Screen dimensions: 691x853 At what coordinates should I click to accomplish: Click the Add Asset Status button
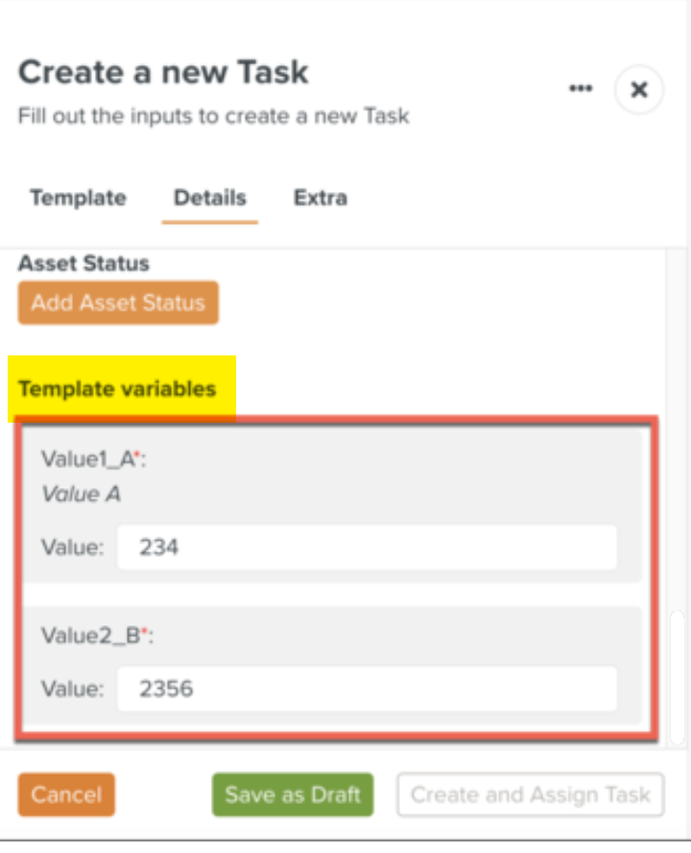pyautogui.click(x=118, y=303)
